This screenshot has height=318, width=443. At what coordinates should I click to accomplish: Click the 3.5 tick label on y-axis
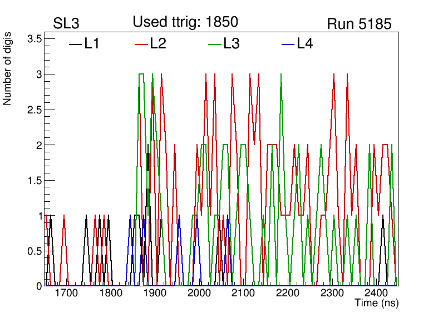tap(34, 39)
